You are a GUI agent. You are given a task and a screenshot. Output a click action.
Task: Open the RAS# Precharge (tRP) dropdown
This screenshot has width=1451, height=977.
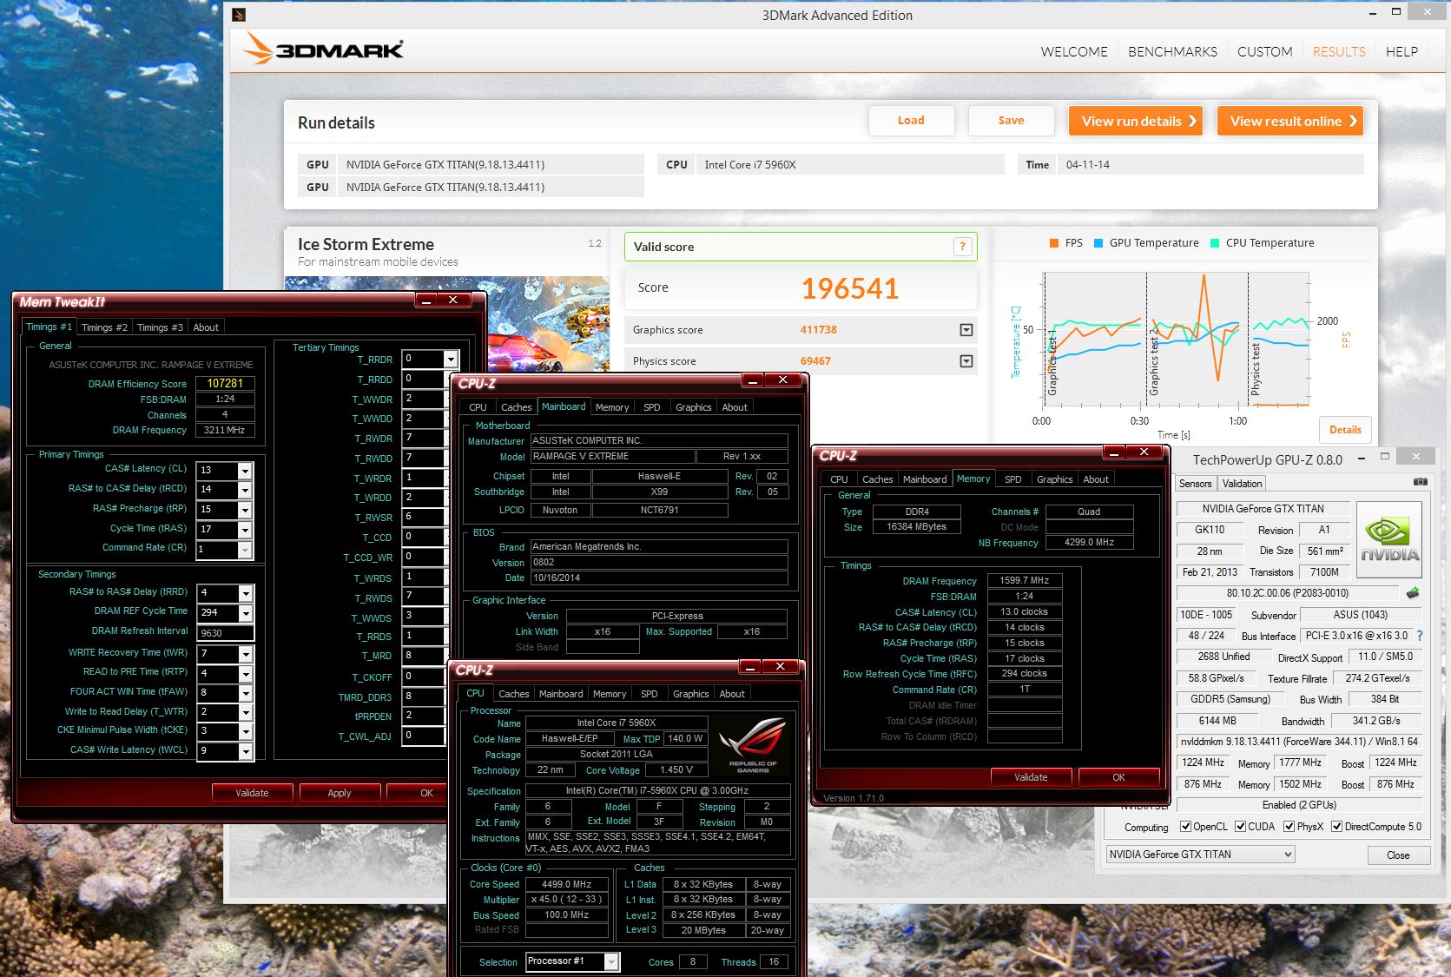[245, 510]
